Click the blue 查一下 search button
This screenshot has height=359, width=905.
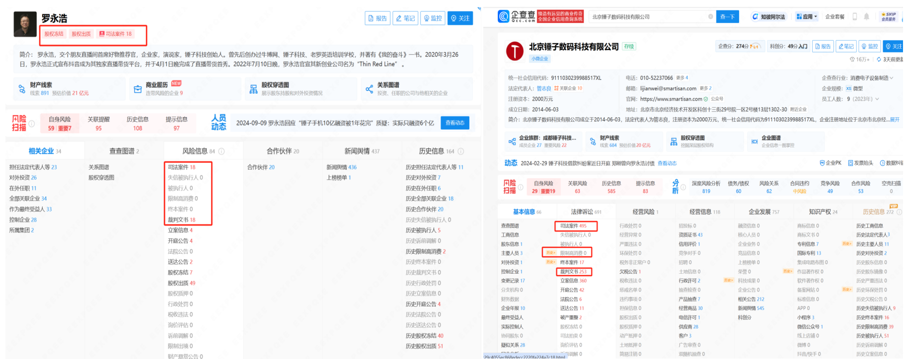tap(727, 17)
